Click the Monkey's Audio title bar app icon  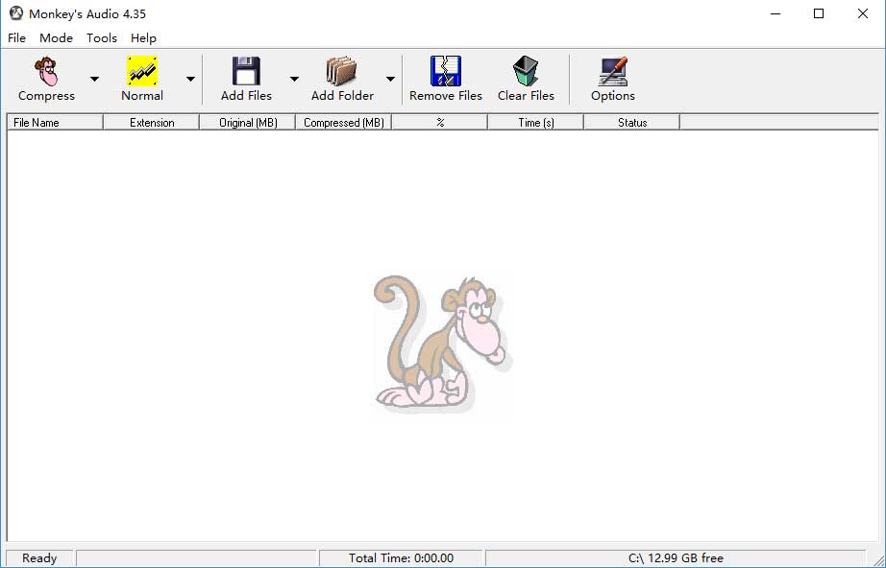coord(16,13)
